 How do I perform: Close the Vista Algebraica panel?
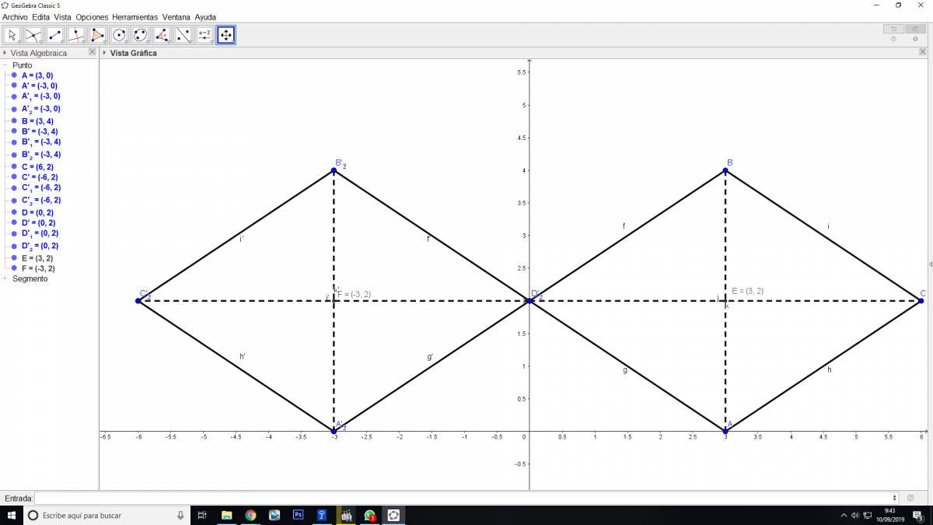pos(92,52)
